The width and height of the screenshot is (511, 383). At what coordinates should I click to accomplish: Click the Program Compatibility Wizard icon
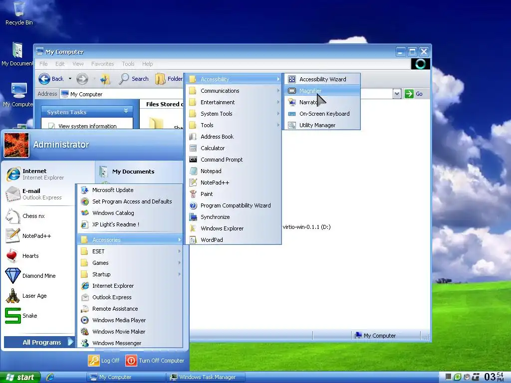(193, 205)
